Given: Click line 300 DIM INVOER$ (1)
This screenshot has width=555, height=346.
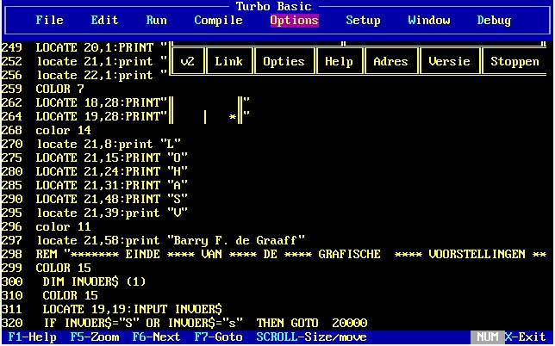Looking at the screenshot, I should 73,282.
